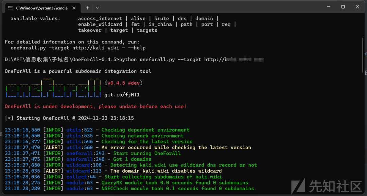
Task: Click 'Checking dependent environment' log line
Action: (145, 130)
